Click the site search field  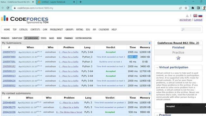191,29
